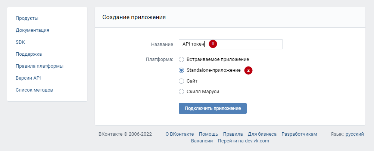Choose the Сайт platform option

181,81
